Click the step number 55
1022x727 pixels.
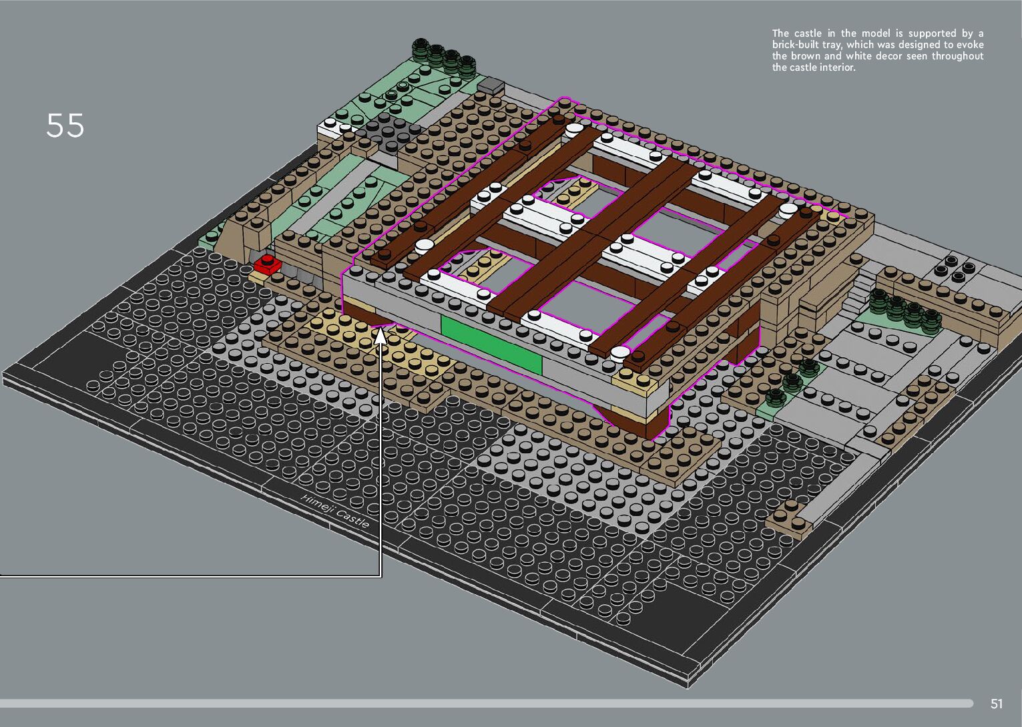coord(65,126)
